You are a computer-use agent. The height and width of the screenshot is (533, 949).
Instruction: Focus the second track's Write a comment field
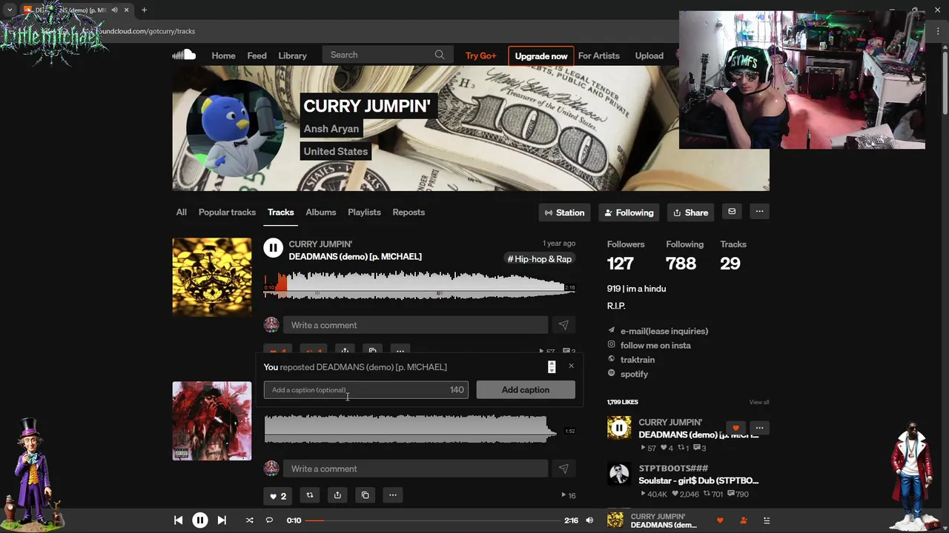tap(416, 469)
